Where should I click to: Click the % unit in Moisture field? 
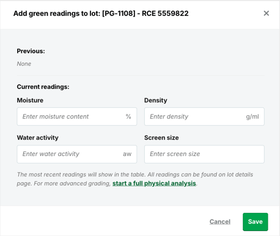point(128,116)
